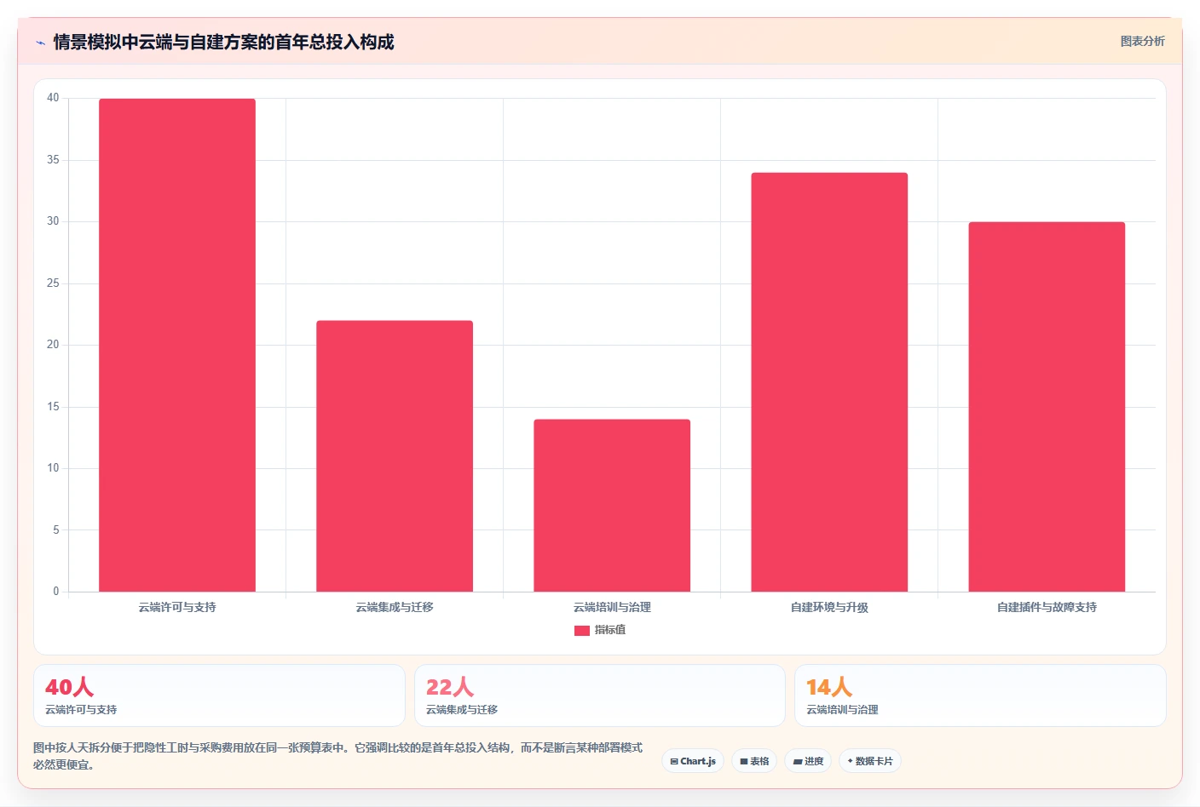Click the y-axis value 10

(53, 468)
